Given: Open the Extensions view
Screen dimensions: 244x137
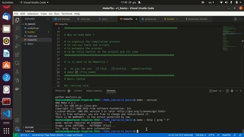Looking at the screenshot, I should pyautogui.click(x=17, y=54).
